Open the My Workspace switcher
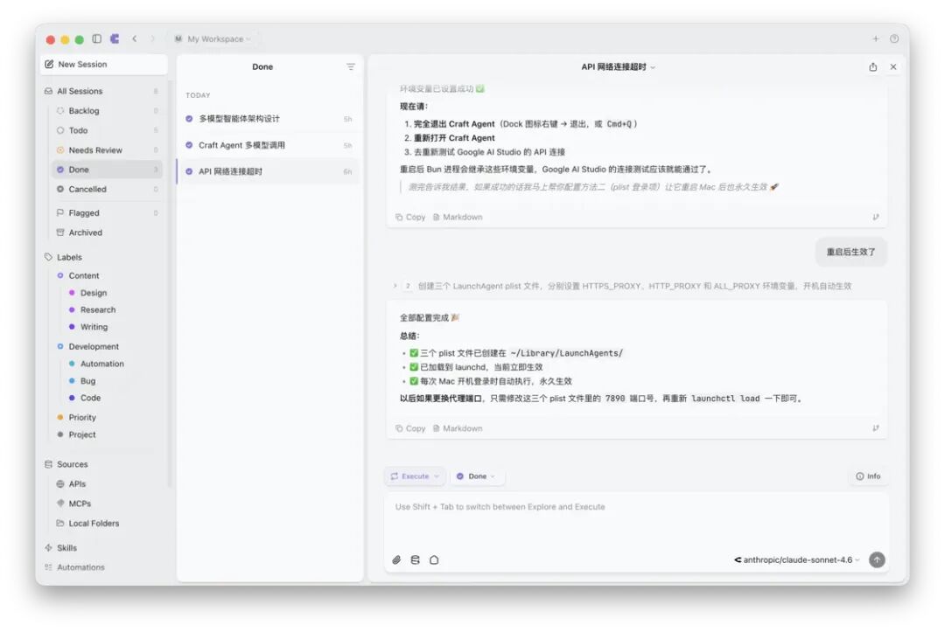Screen dimensions: 945x632 point(212,38)
